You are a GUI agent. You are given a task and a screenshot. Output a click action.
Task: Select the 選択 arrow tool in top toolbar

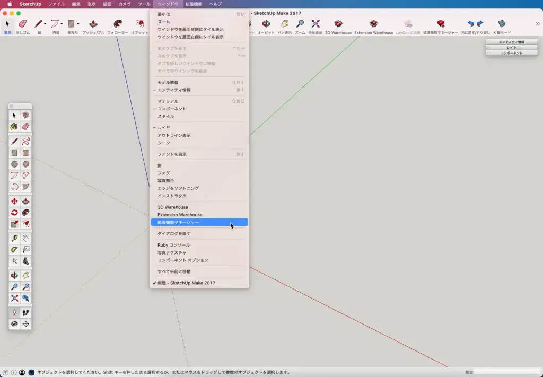7,24
